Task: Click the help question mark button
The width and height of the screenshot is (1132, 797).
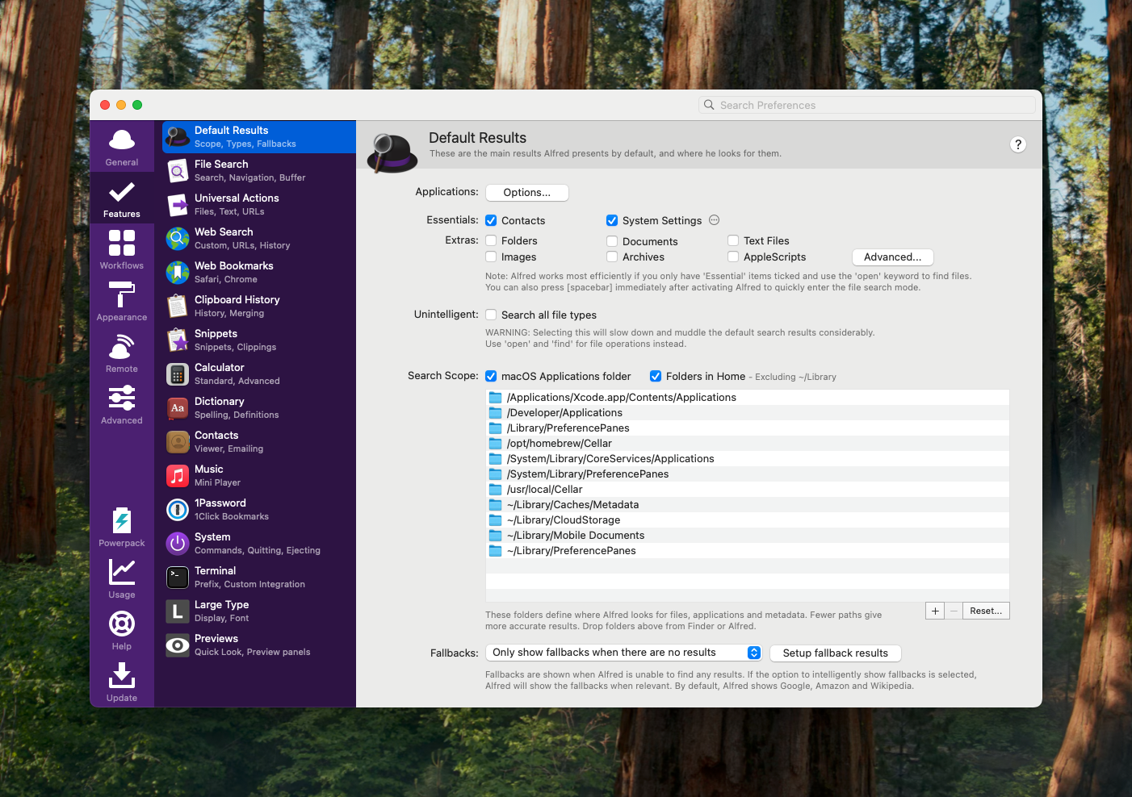Action: click(x=1018, y=144)
